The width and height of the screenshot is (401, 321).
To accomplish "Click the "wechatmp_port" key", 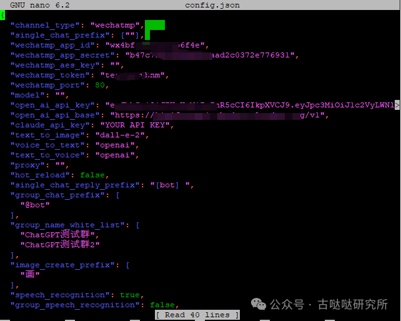I will click(47, 85).
